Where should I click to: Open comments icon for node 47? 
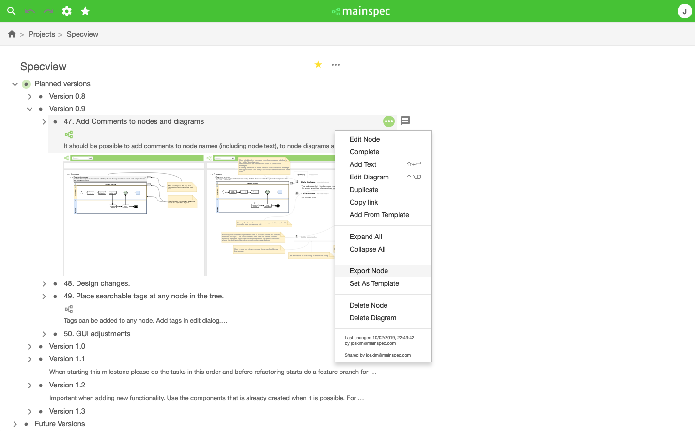pyautogui.click(x=405, y=121)
